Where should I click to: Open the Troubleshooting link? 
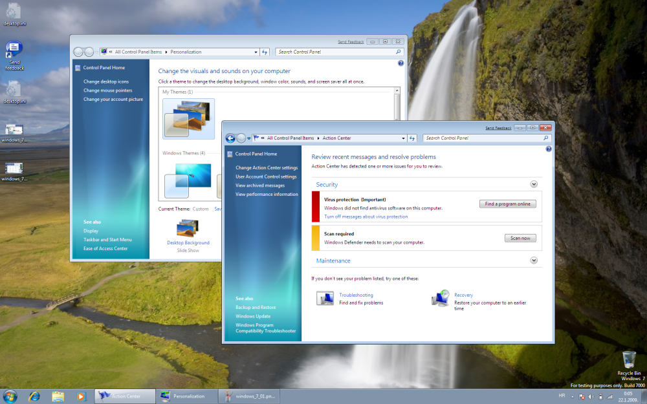point(356,295)
